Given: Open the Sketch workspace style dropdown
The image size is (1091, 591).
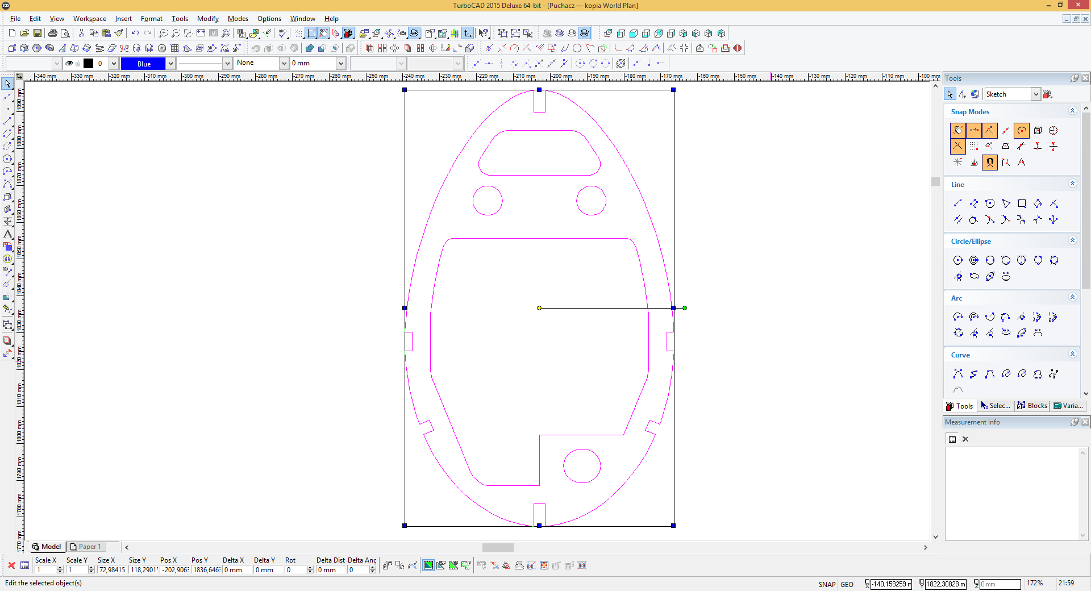Looking at the screenshot, I should (x=1036, y=94).
